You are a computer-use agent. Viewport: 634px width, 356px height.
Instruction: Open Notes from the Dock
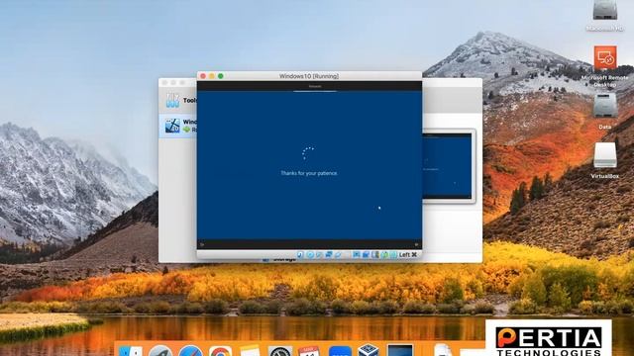(250, 351)
